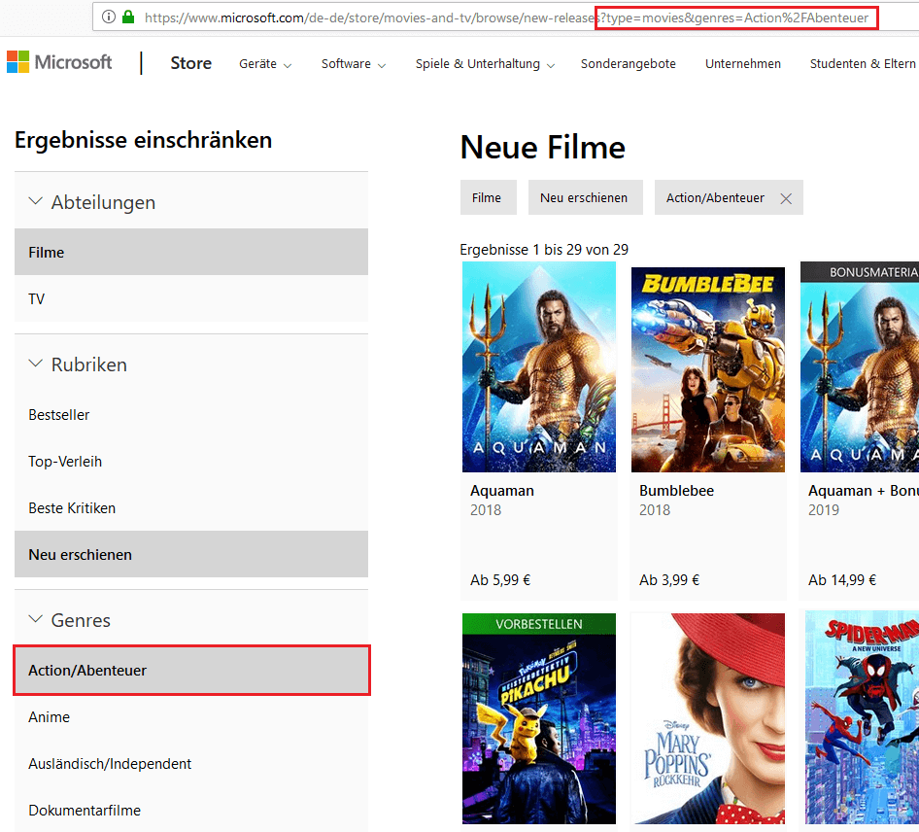Open the Pikachu pre-order movie poster
This screenshot has width=919, height=832.
(x=538, y=718)
